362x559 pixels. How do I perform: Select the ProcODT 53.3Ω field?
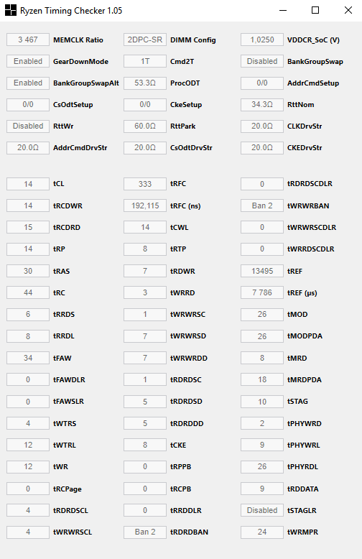tap(145, 83)
